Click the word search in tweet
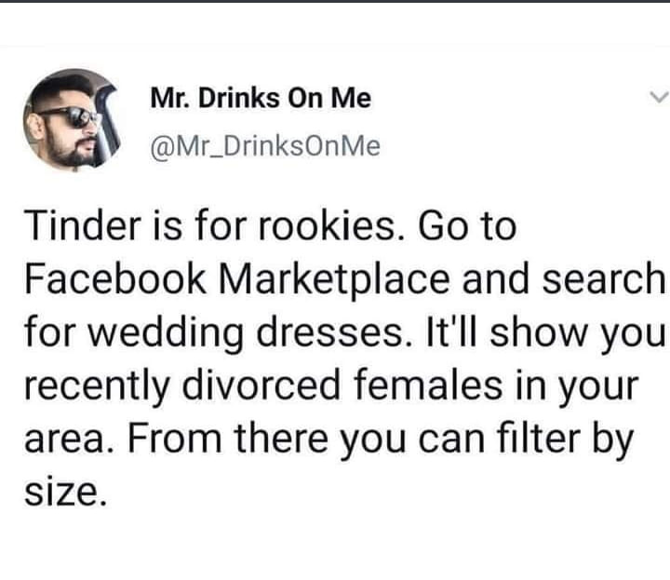The height and width of the screenshot is (580, 670). [604, 279]
